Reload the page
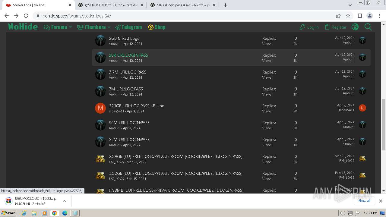The image size is (386, 217). click(x=26, y=16)
